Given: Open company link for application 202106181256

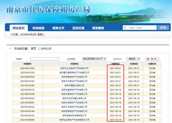Looking at the screenshot, I should tap(74, 73).
